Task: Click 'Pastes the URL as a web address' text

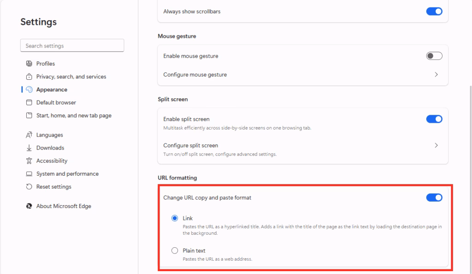Action: tap(218, 259)
